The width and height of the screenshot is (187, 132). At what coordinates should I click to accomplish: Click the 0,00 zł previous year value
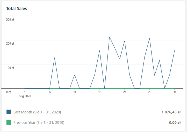coord(175,122)
